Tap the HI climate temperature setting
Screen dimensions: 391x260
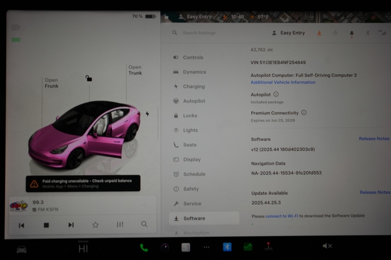83,248
